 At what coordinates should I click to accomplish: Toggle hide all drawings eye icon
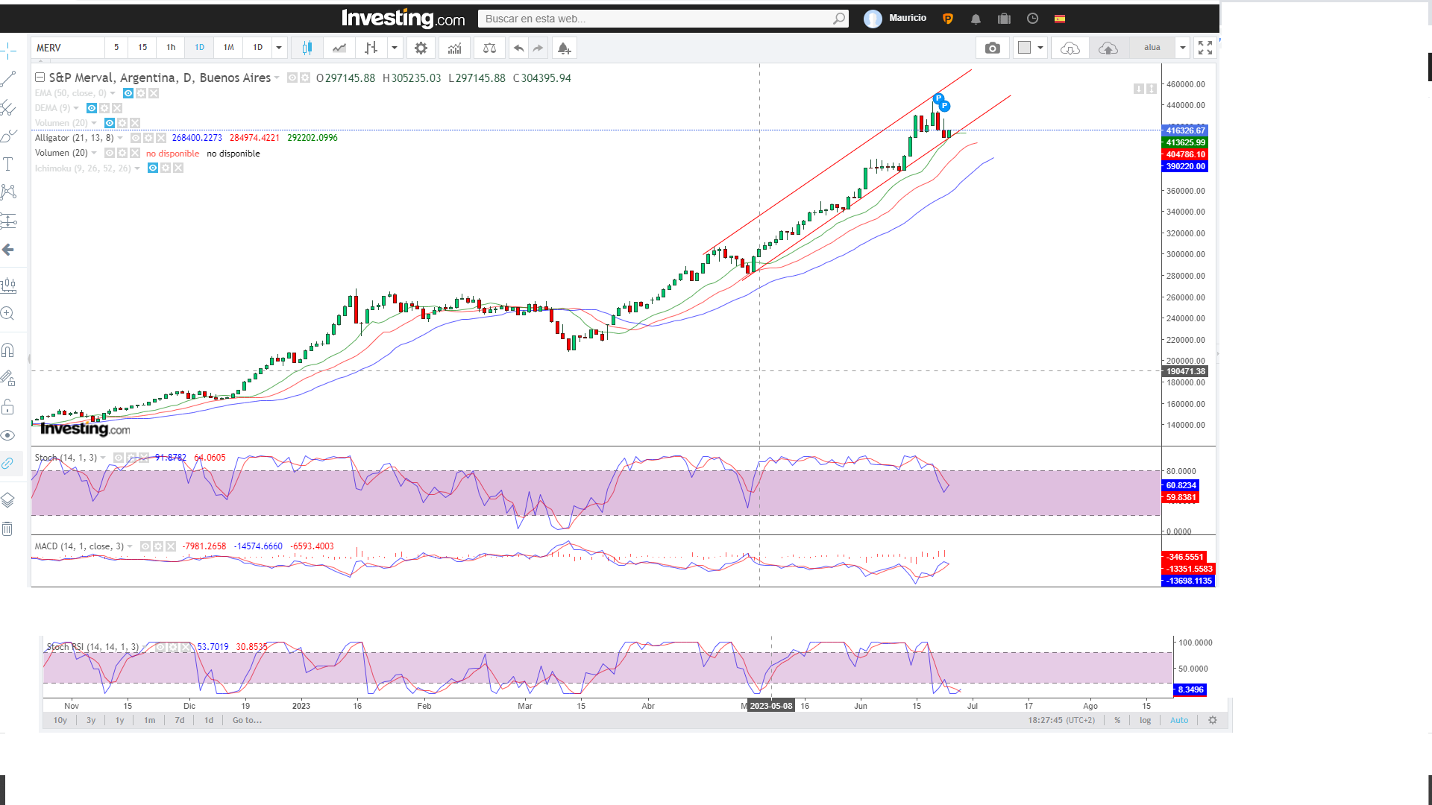click(x=8, y=435)
